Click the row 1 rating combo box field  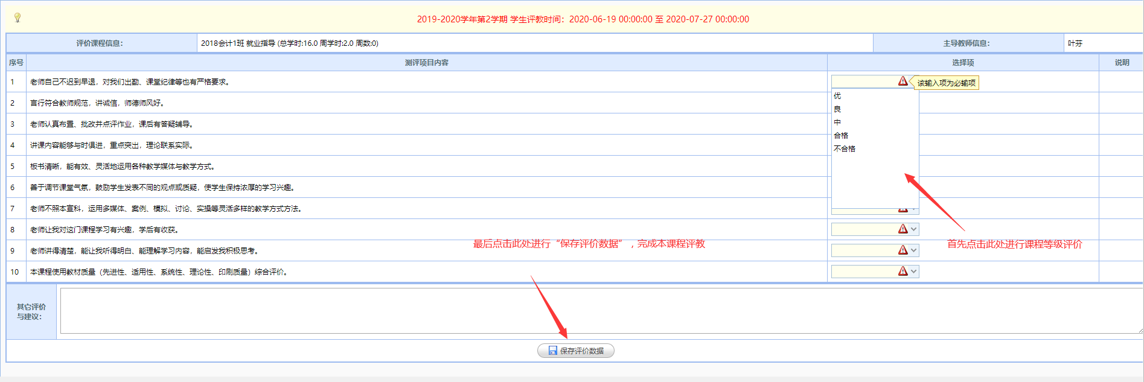coord(863,81)
